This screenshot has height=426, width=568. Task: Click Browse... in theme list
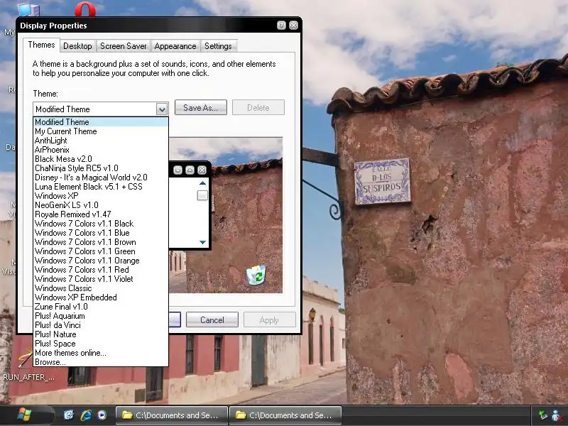[101, 362]
